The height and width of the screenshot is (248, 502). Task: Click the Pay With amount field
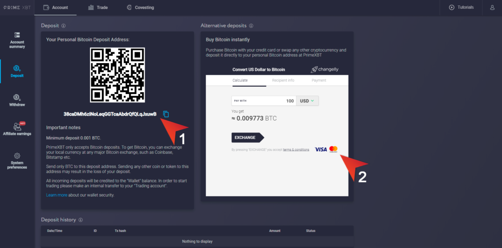coord(264,101)
